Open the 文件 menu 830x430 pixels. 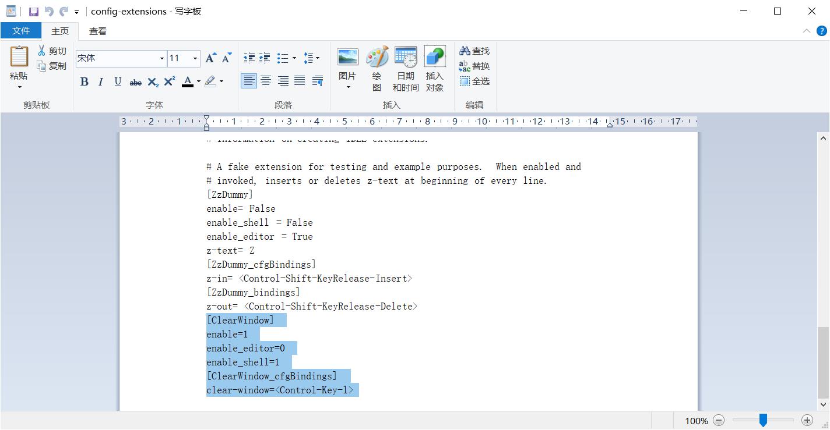pyautogui.click(x=21, y=31)
